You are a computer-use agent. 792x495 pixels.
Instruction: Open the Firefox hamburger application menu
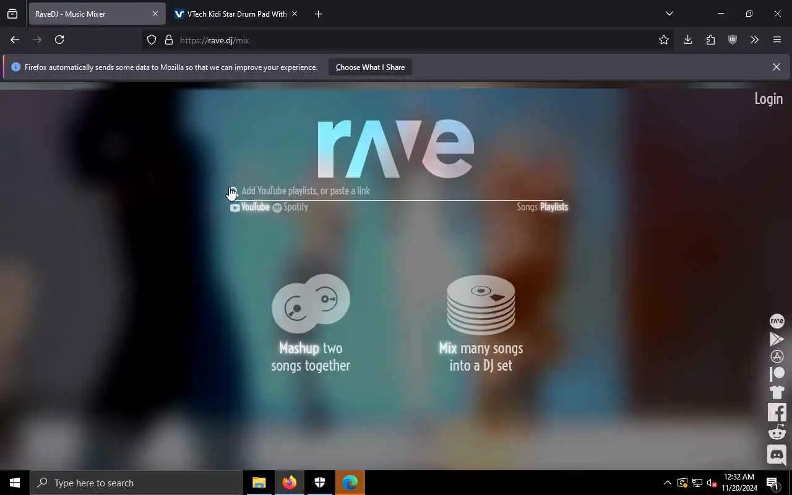click(777, 40)
